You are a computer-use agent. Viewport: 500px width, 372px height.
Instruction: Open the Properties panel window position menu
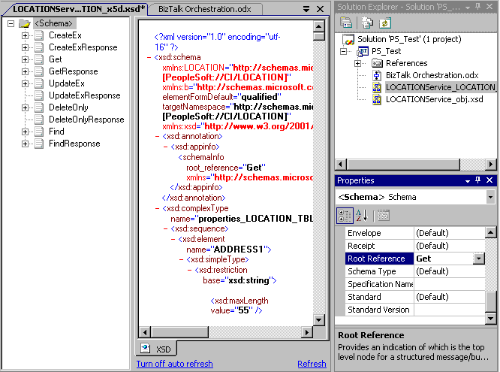click(468, 180)
